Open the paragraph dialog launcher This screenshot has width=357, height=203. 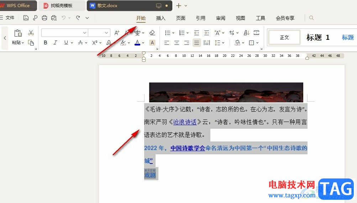pos(261,49)
